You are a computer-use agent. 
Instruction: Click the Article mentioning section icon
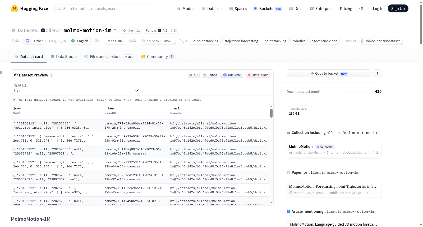coord(288,211)
